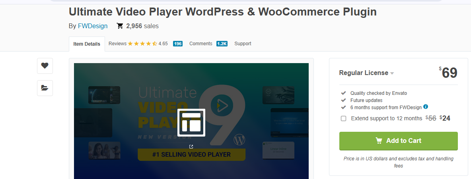Image resolution: width=471 pixels, height=179 pixels.
Task: Click the price excludes tax notice
Action: click(x=398, y=162)
